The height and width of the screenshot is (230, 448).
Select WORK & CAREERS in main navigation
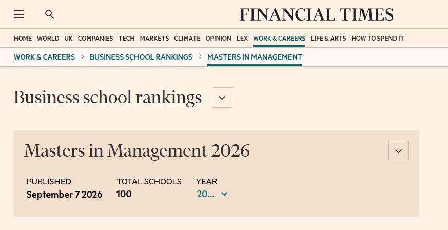coord(279,39)
